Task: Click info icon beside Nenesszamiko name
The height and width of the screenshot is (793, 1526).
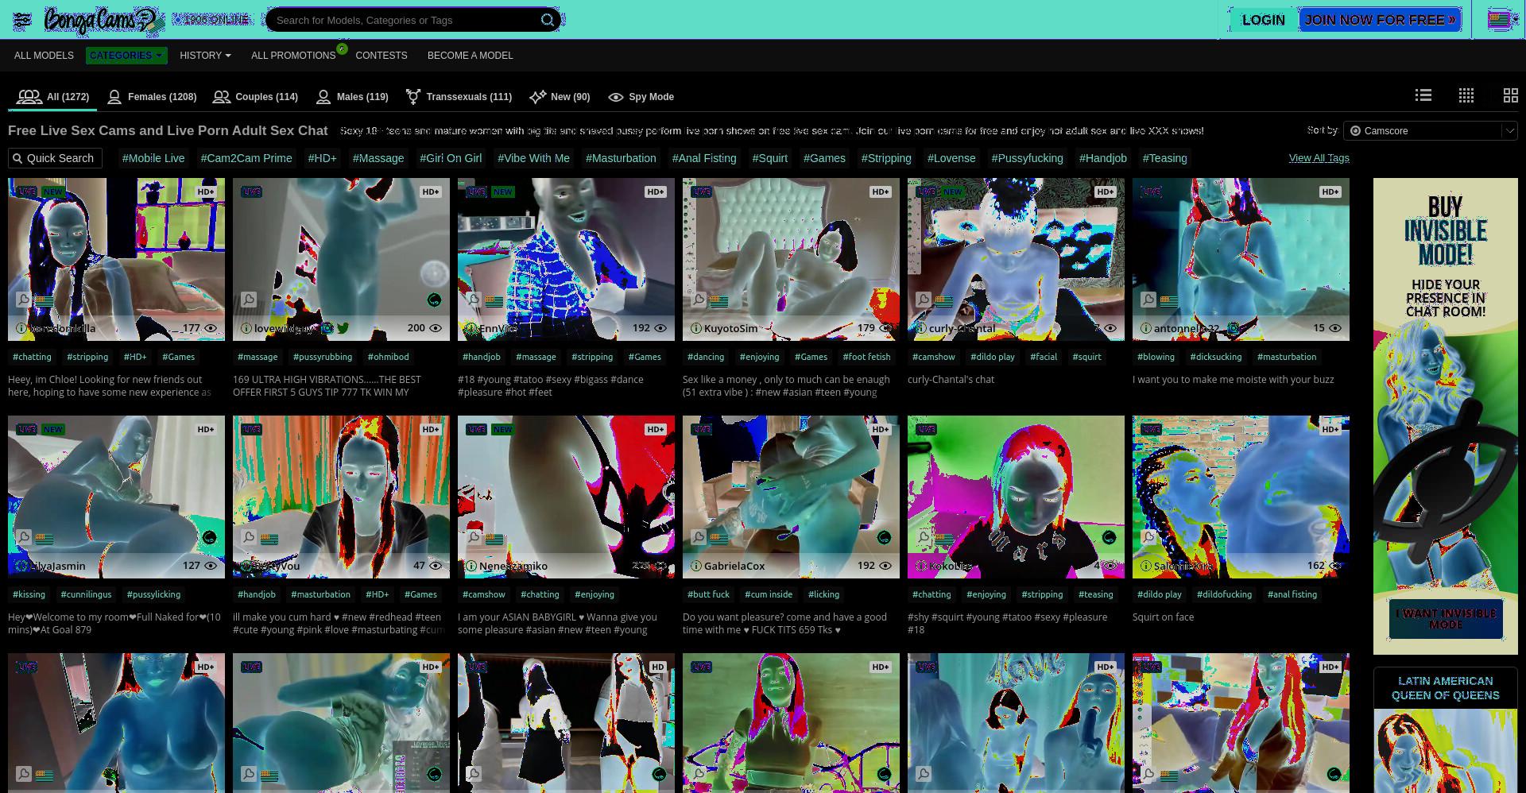Action: pos(471,566)
